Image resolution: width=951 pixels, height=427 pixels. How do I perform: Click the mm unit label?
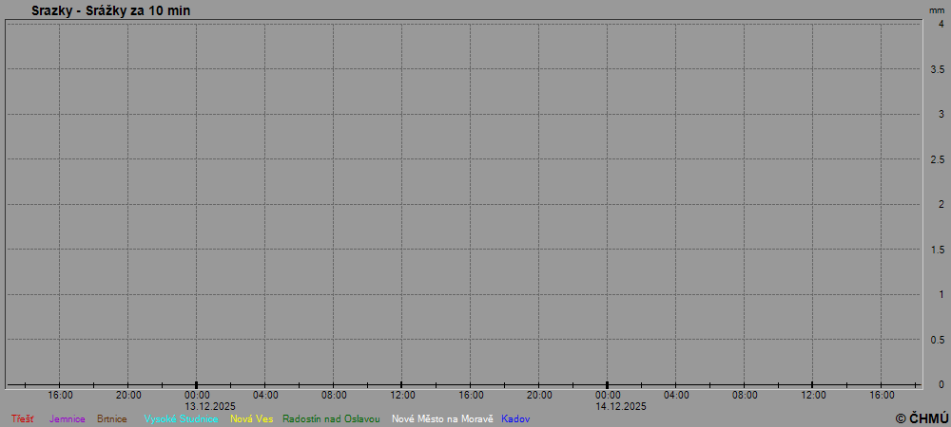(937, 10)
